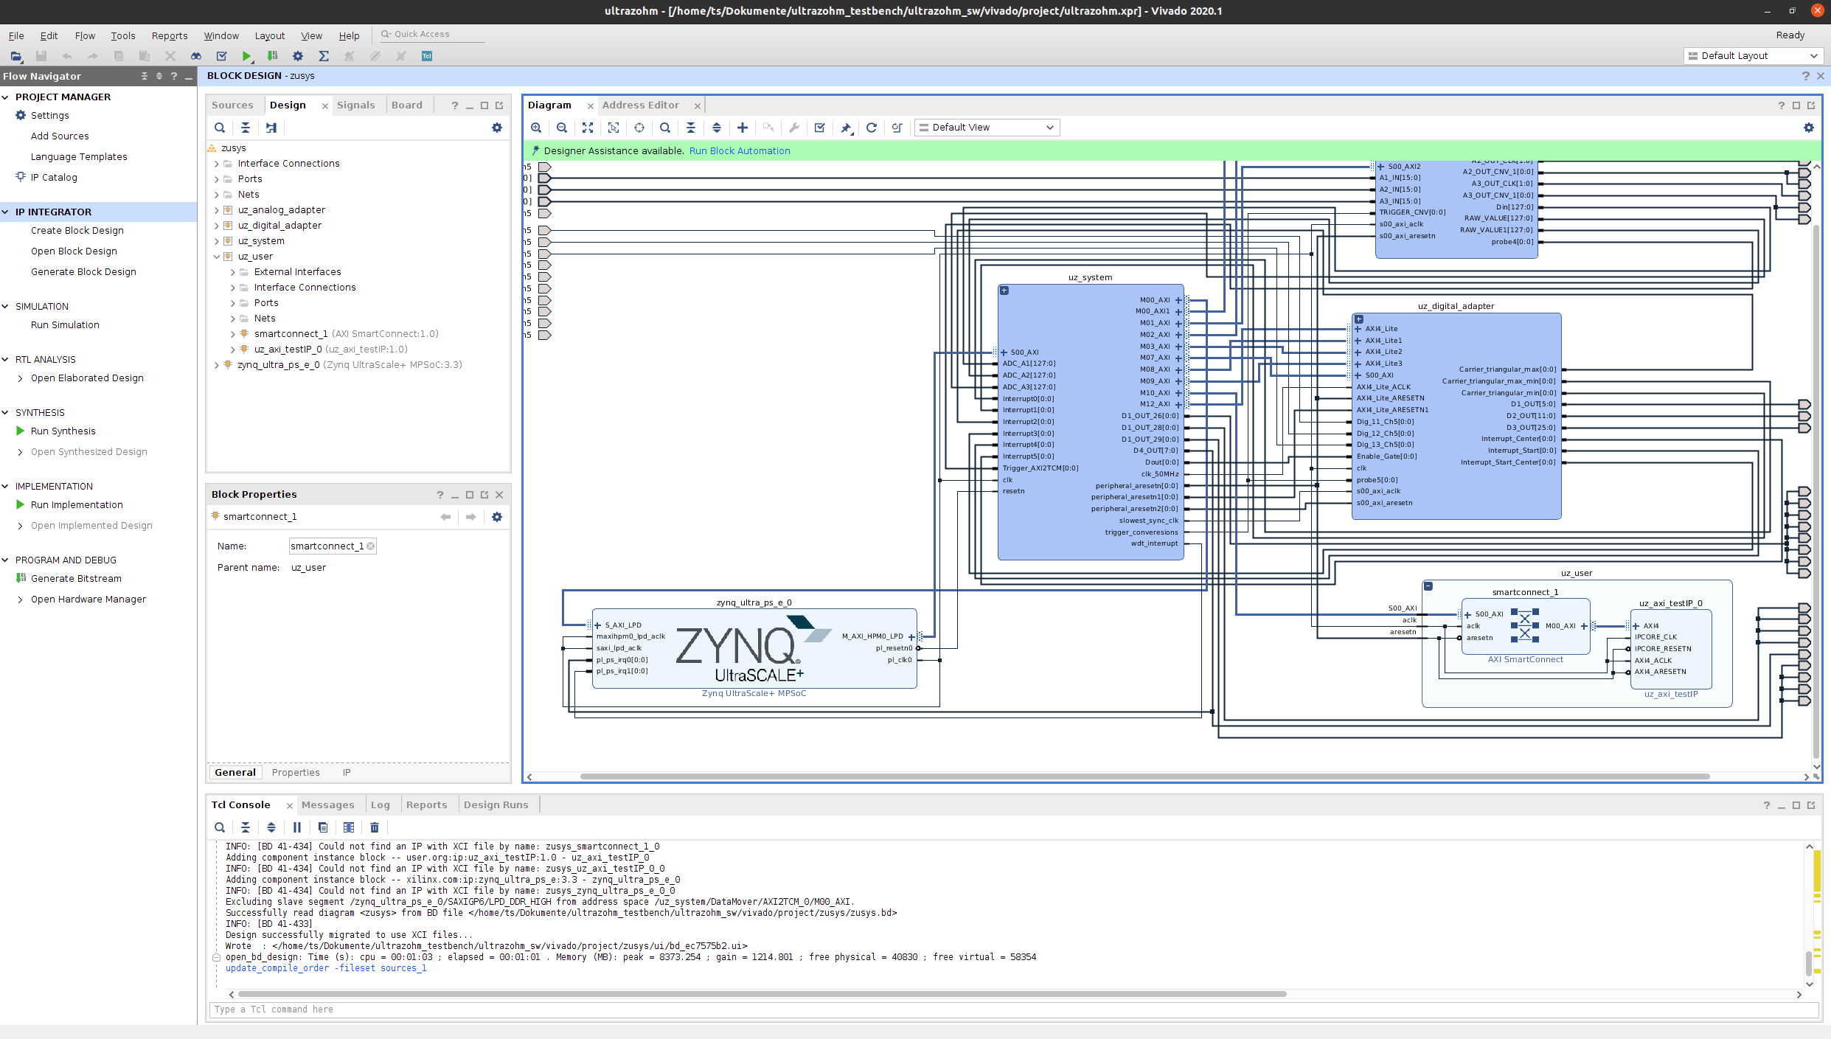Expand the uz_system block plus box
1831x1039 pixels.
pos(1004,291)
